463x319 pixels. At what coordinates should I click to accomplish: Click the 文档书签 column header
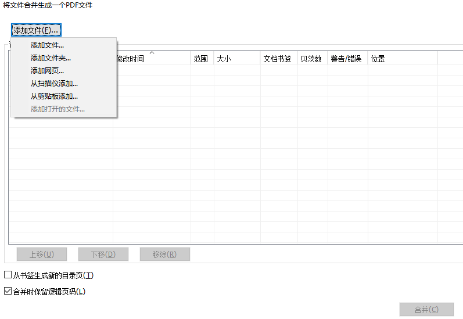tap(279, 59)
